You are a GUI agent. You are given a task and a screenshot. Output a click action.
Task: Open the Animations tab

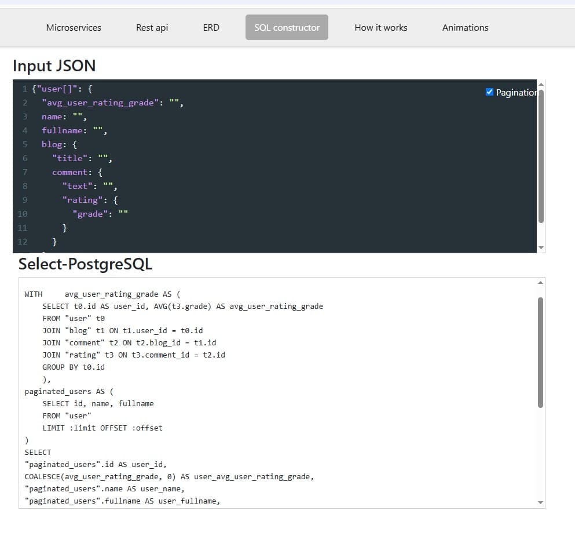(465, 27)
